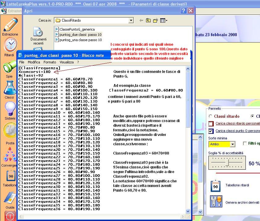
Task: Open the Ritardi clock icon
Action: pos(10,45)
